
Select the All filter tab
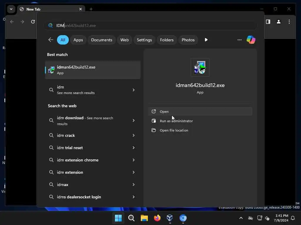pos(63,40)
